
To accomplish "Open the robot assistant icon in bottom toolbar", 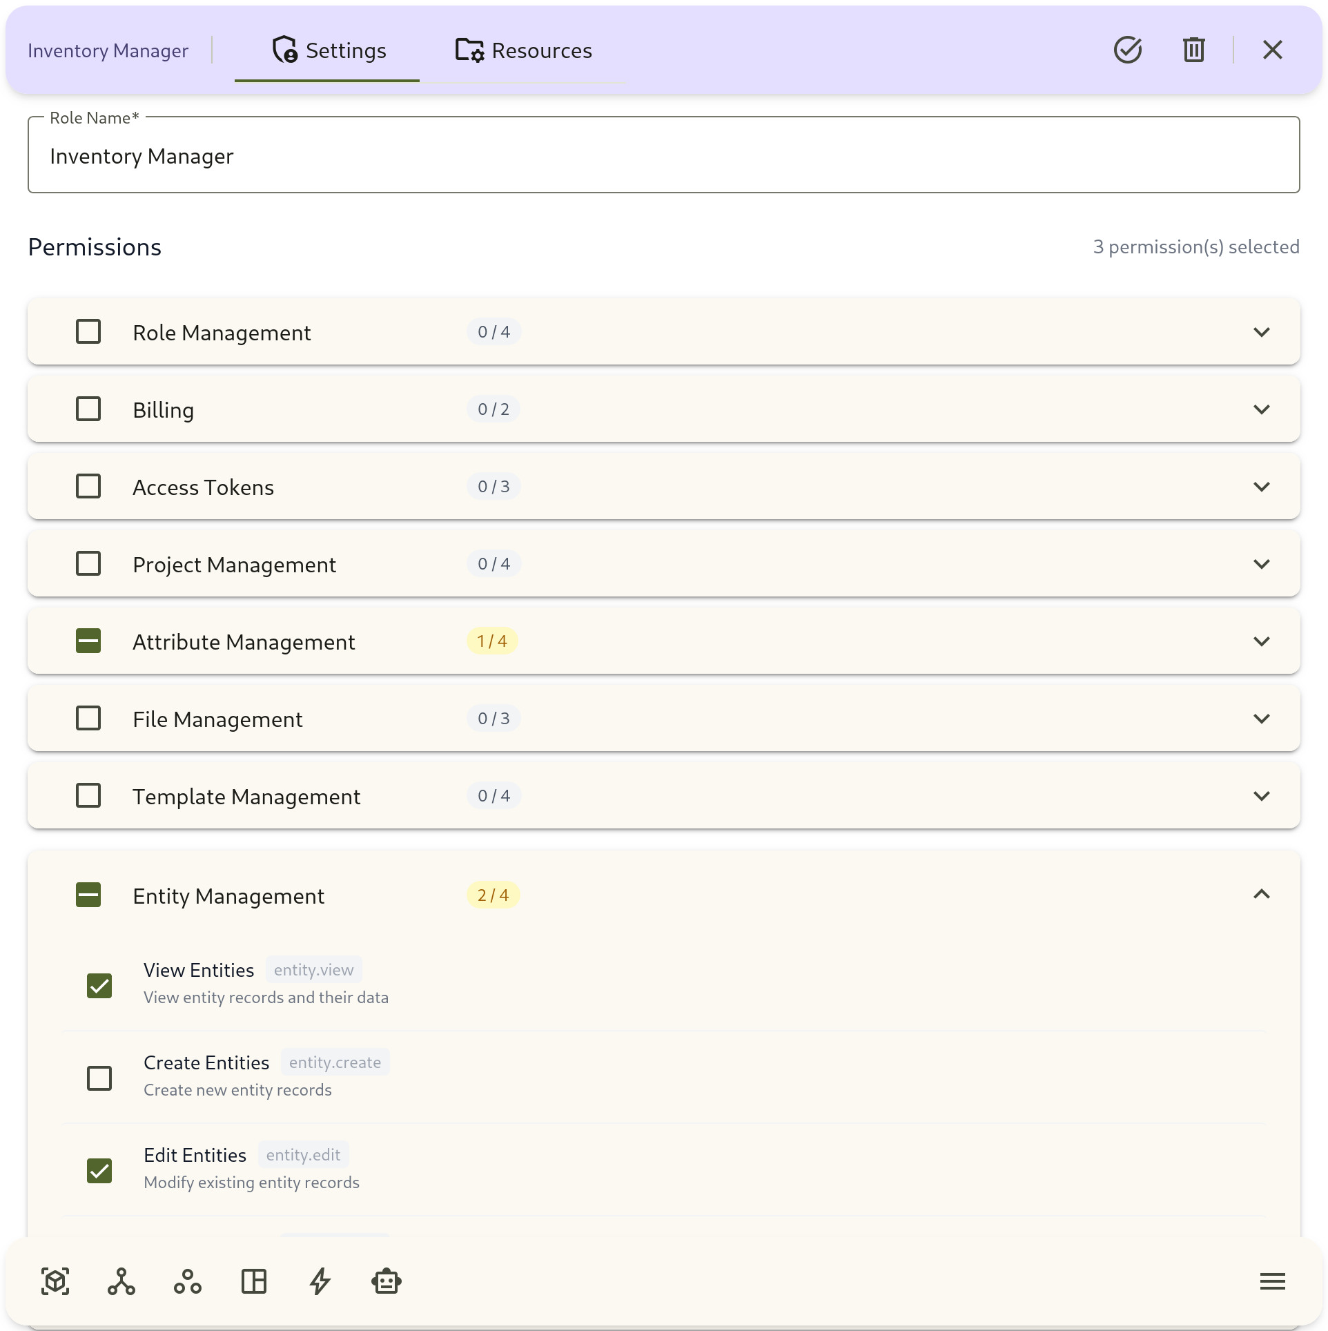I will tap(386, 1281).
